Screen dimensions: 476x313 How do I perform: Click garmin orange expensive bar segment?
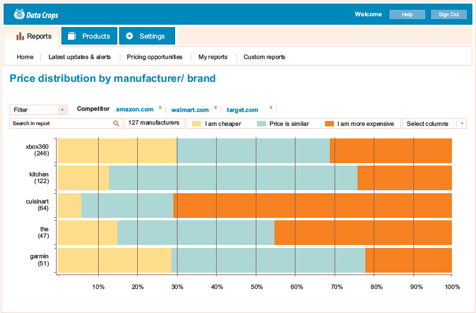tap(409, 260)
